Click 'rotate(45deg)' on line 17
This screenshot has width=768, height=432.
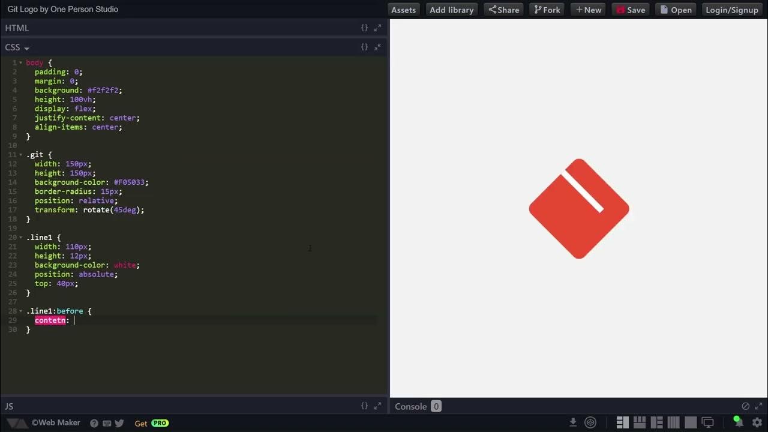pos(112,210)
